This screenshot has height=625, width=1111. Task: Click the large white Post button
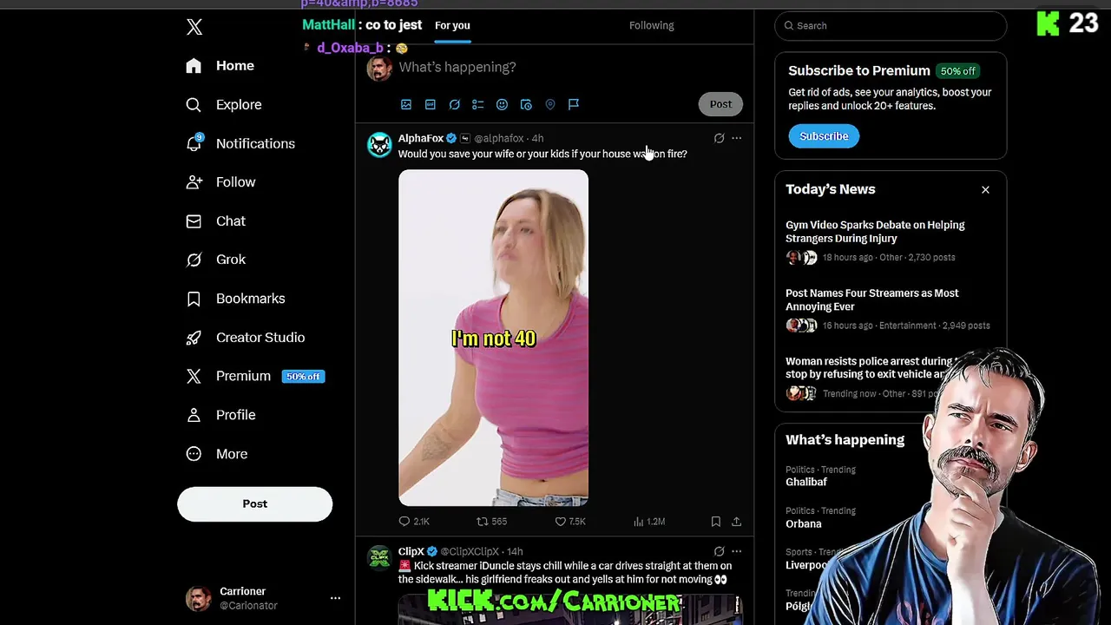point(255,504)
